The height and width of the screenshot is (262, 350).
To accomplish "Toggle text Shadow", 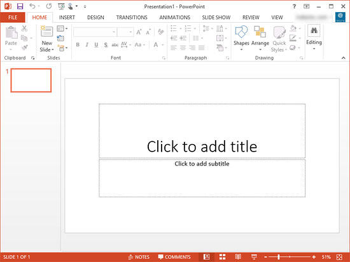I will tap(106, 45).
